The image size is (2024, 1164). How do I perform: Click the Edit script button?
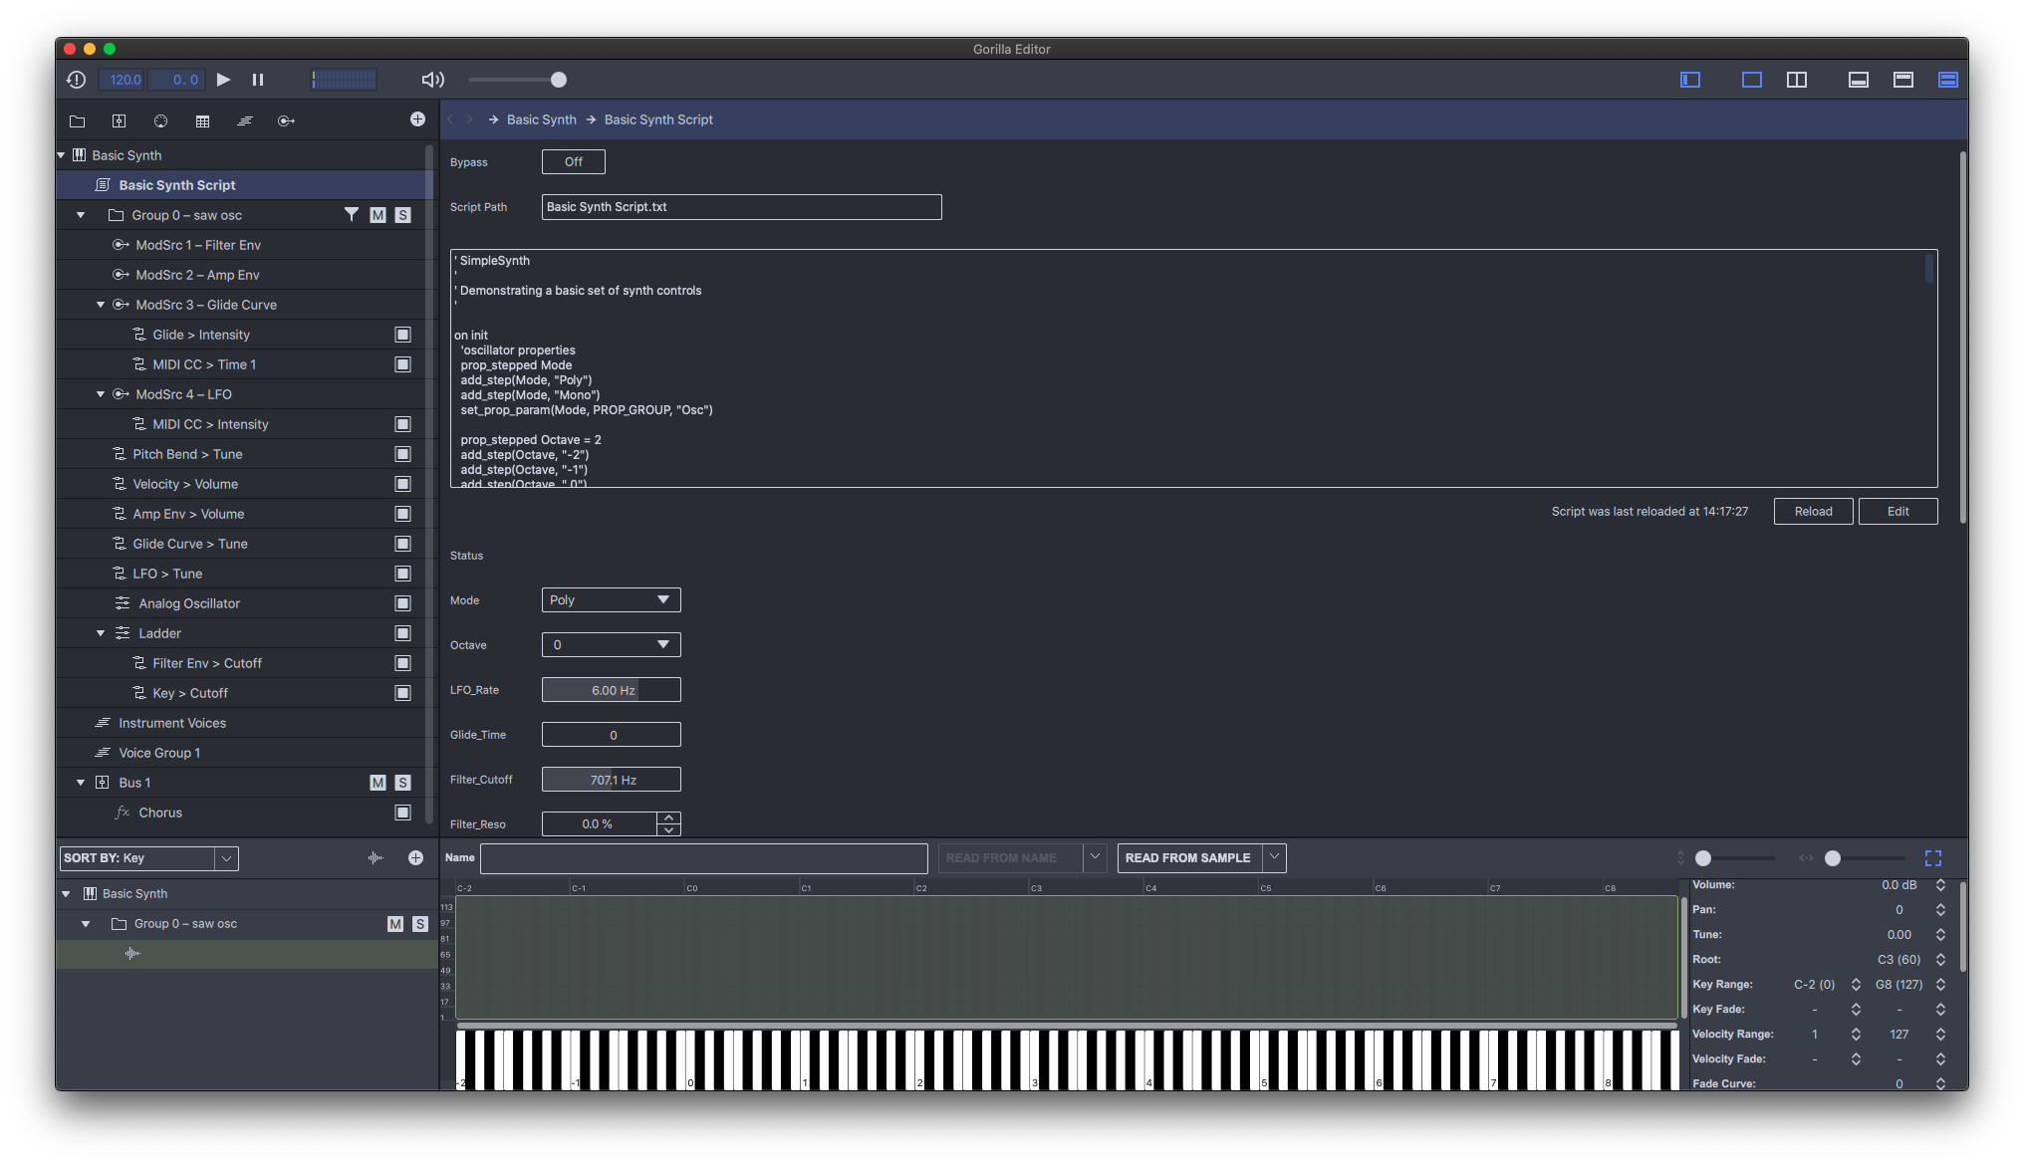pos(1897,511)
